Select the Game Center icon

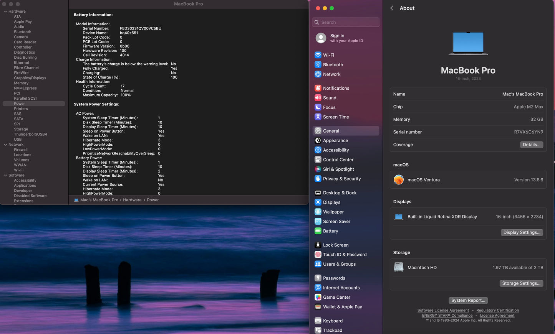click(x=318, y=297)
